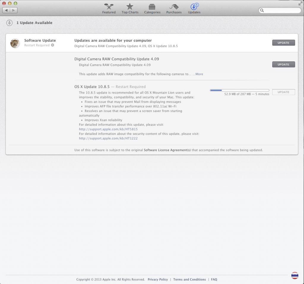Screen dimensions: 304x284
Task: Open the Purchases tag icon
Action: (x=174, y=7)
